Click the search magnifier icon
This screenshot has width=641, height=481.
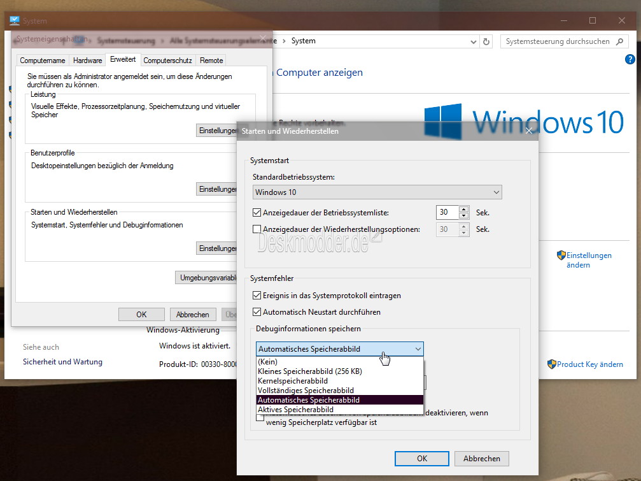click(620, 41)
